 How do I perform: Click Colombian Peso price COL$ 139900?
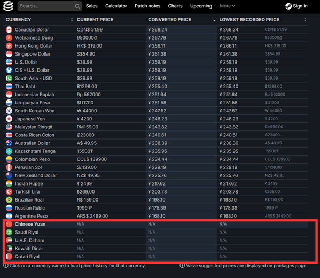(92, 159)
